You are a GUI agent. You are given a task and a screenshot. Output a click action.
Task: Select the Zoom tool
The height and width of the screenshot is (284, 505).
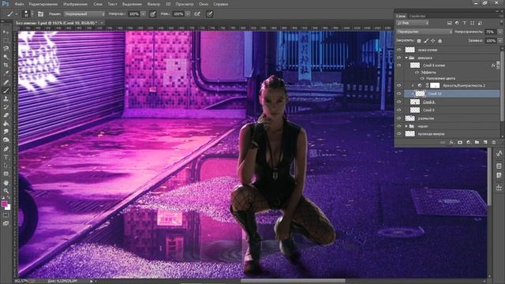pyautogui.click(x=6, y=191)
